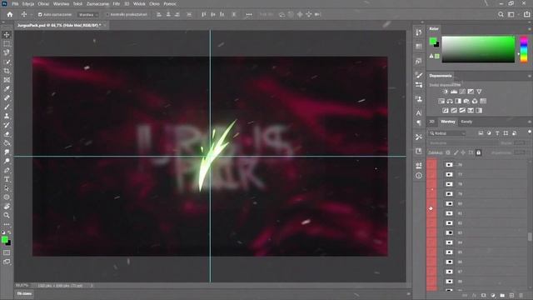Open the Move tool preset picker arrow
The height and width of the screenshot is (300, 533).
tap(32, 15)
